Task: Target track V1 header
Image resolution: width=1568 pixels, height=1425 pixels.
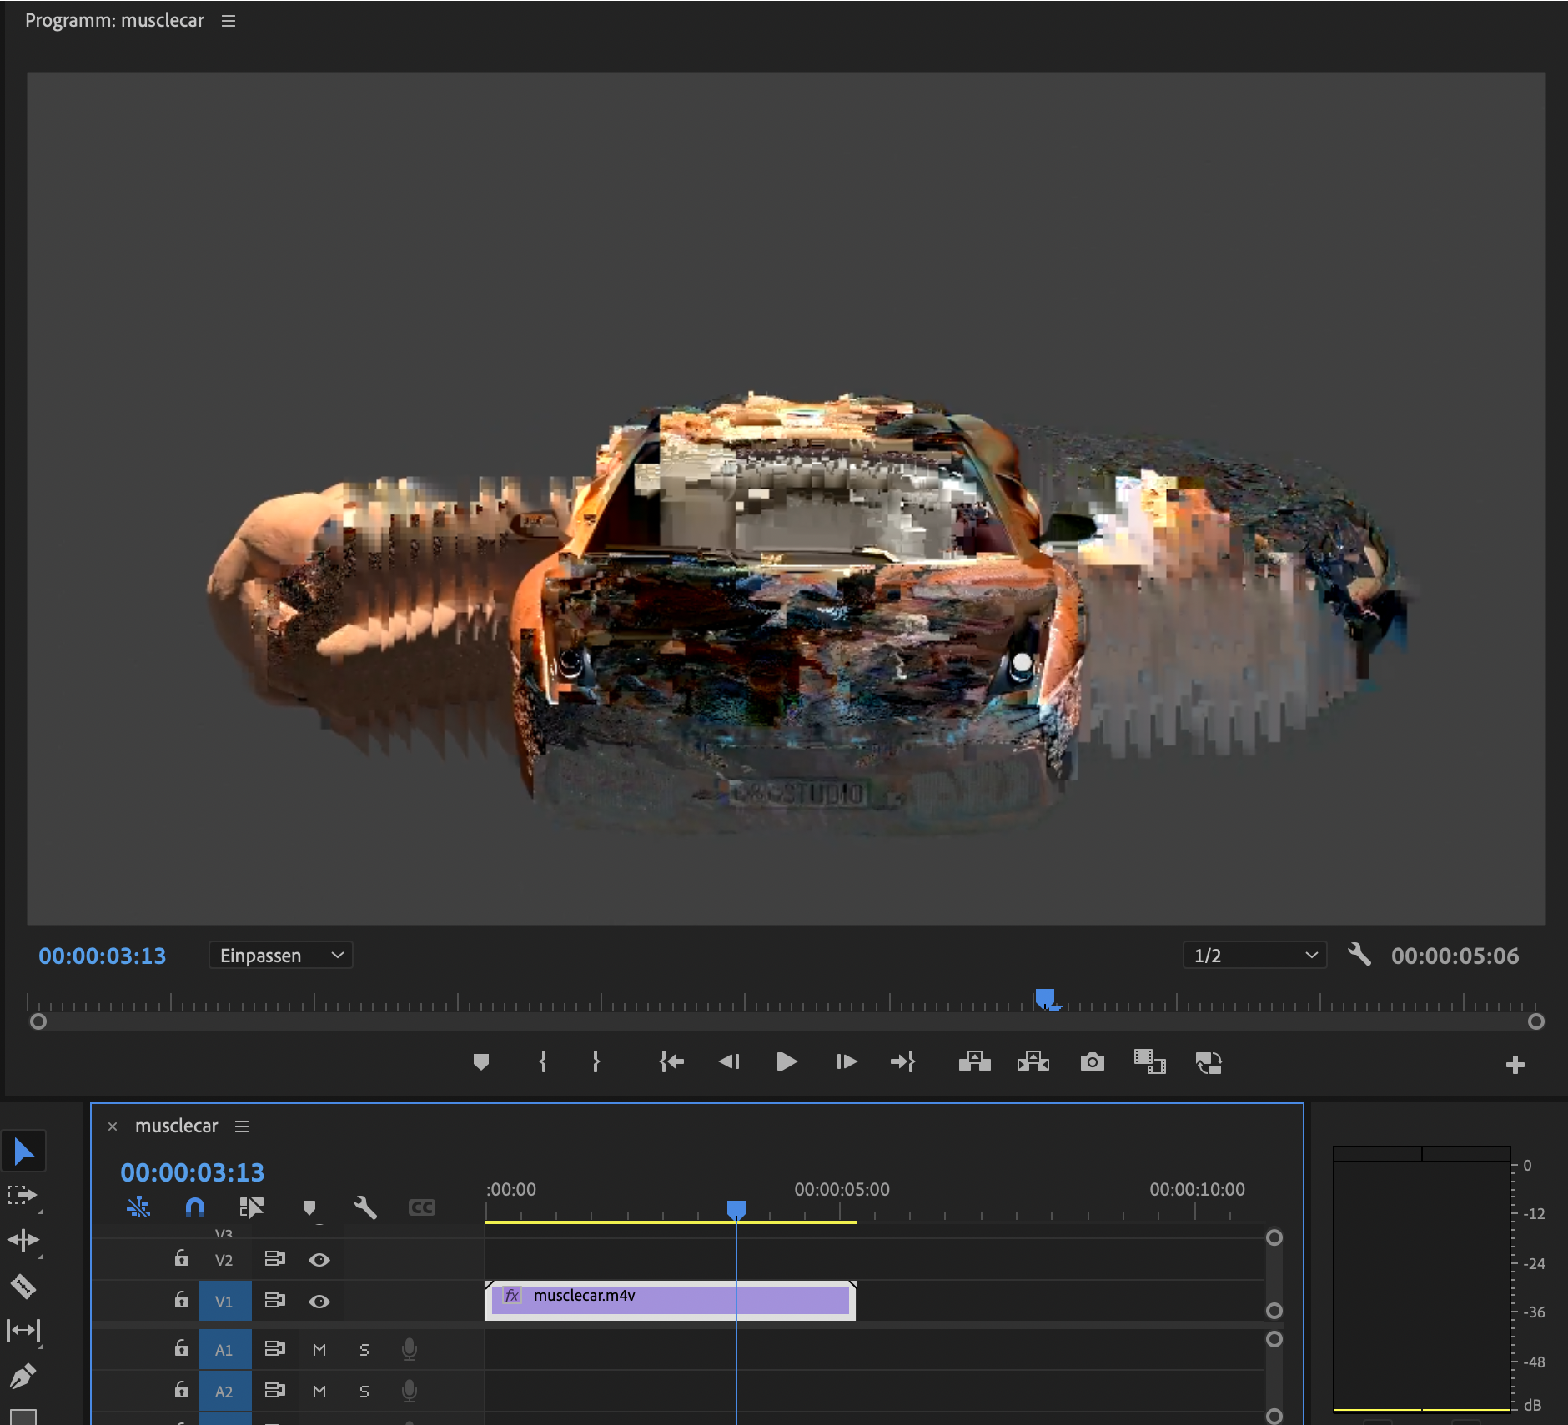Action: (x=224, y=1301)
